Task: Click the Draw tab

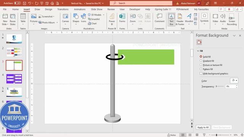Action: click(37, 9)
